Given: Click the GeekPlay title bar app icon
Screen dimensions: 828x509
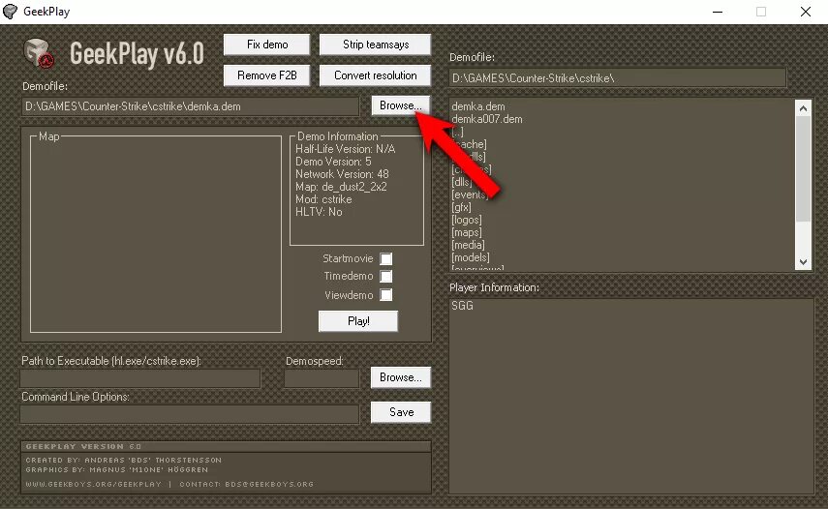Looking at the screenshot, I should pos(10,12).
